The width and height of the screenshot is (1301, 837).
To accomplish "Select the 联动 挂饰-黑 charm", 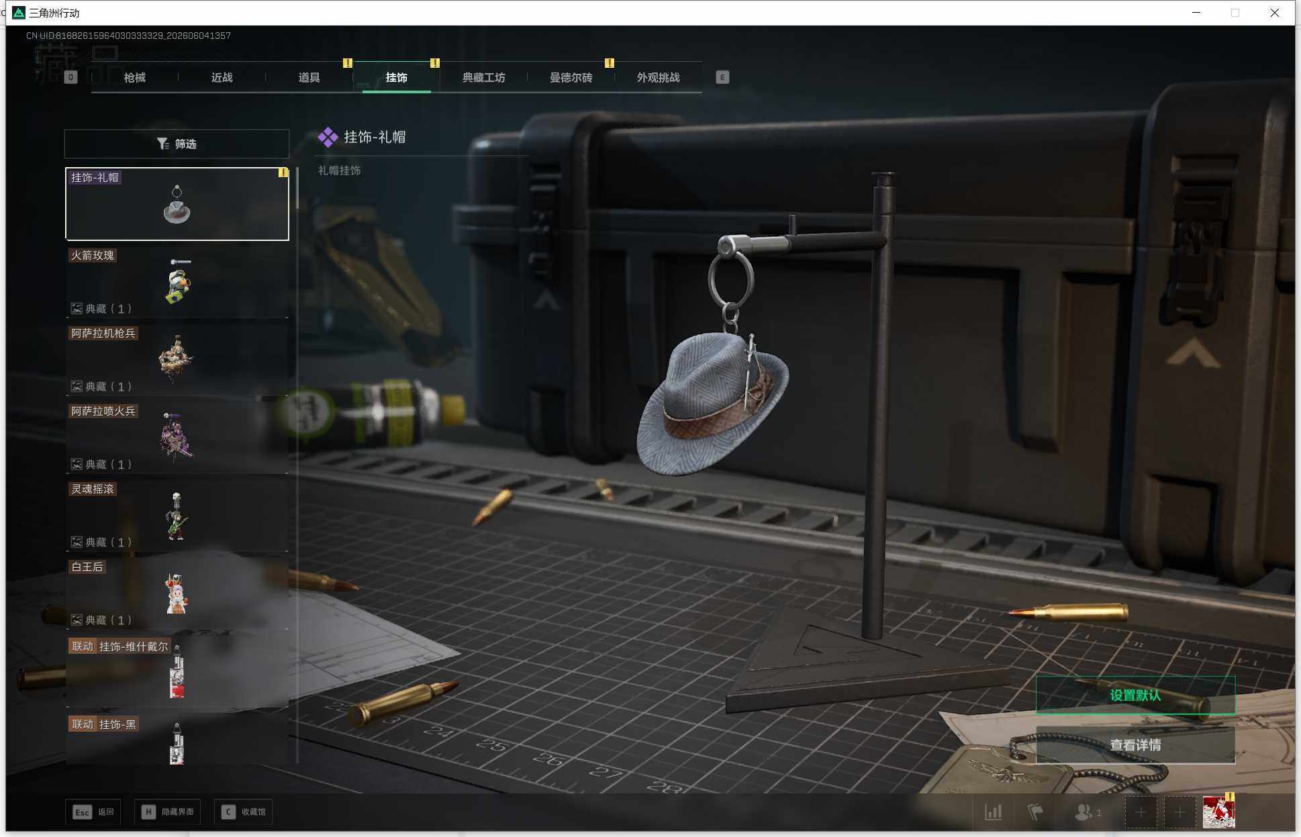I will 177,740.
